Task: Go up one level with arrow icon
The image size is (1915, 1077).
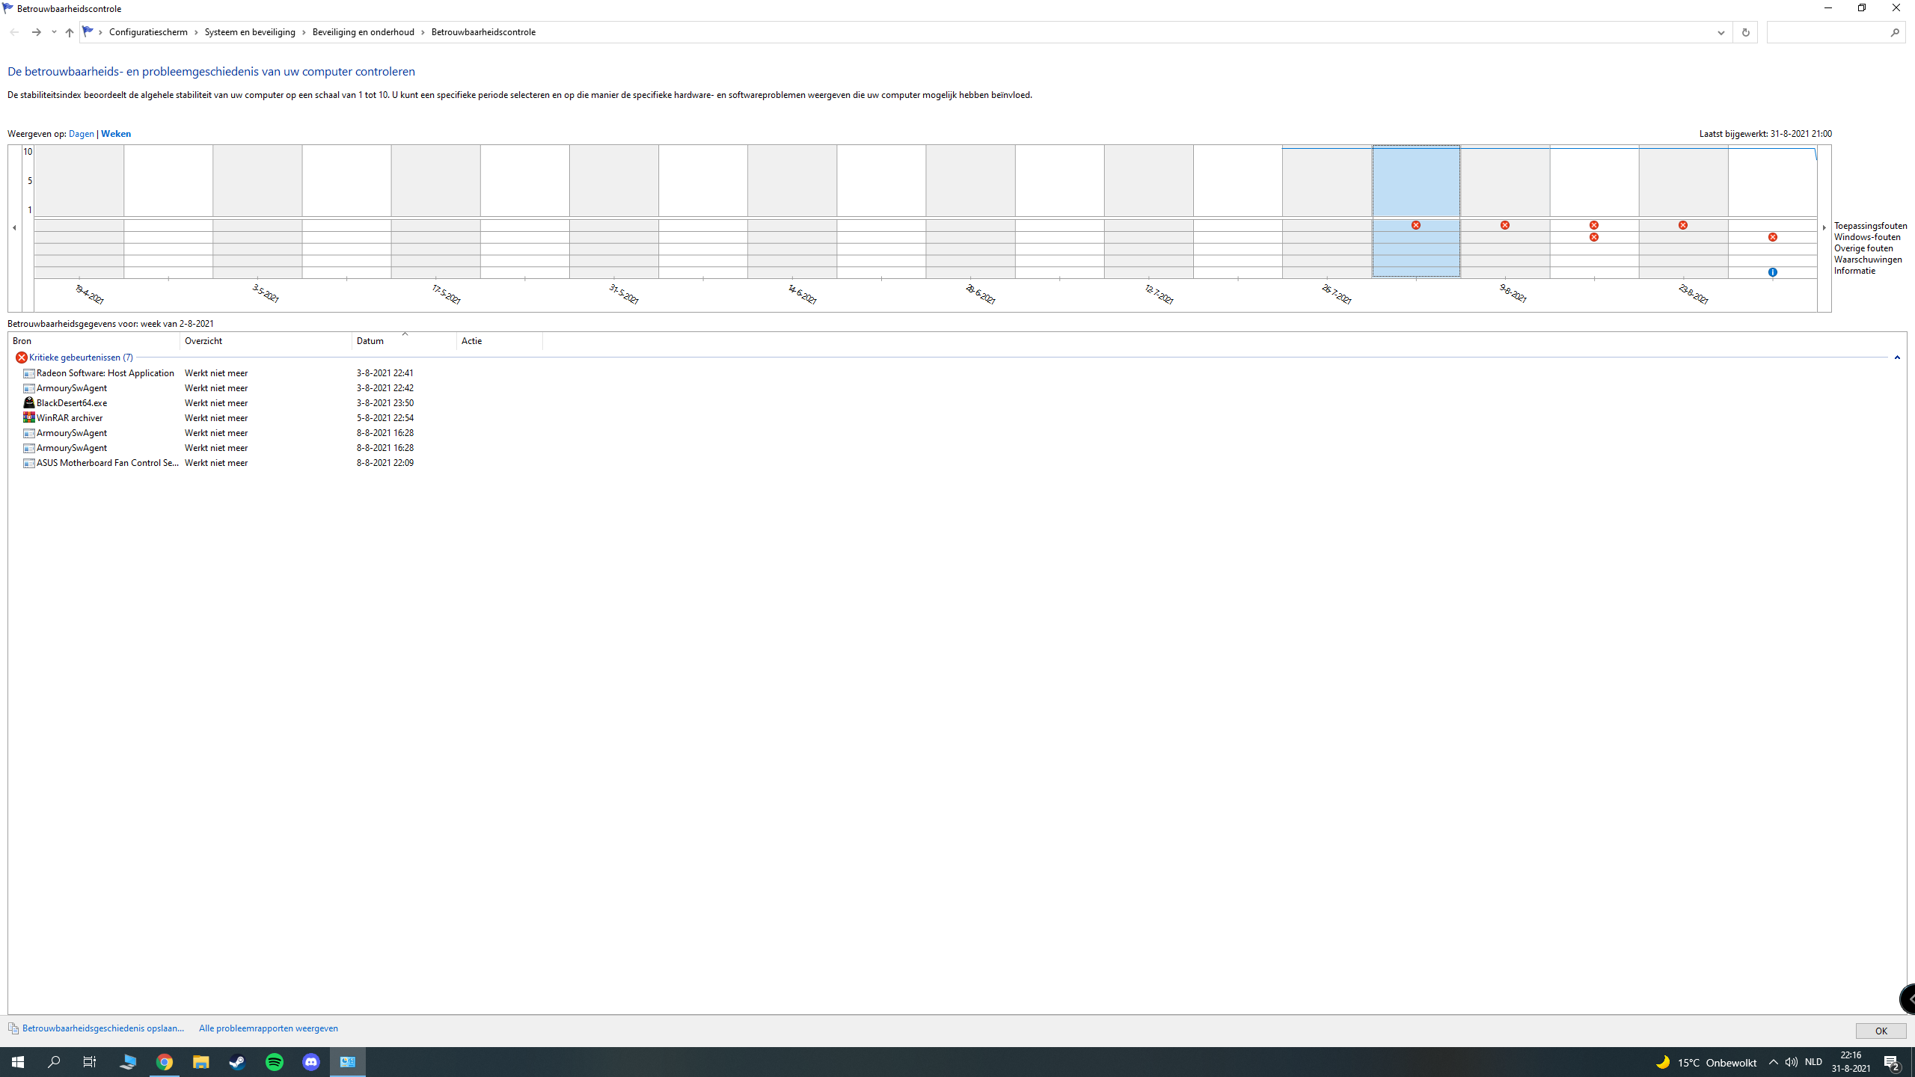Action: click(69, 32)
